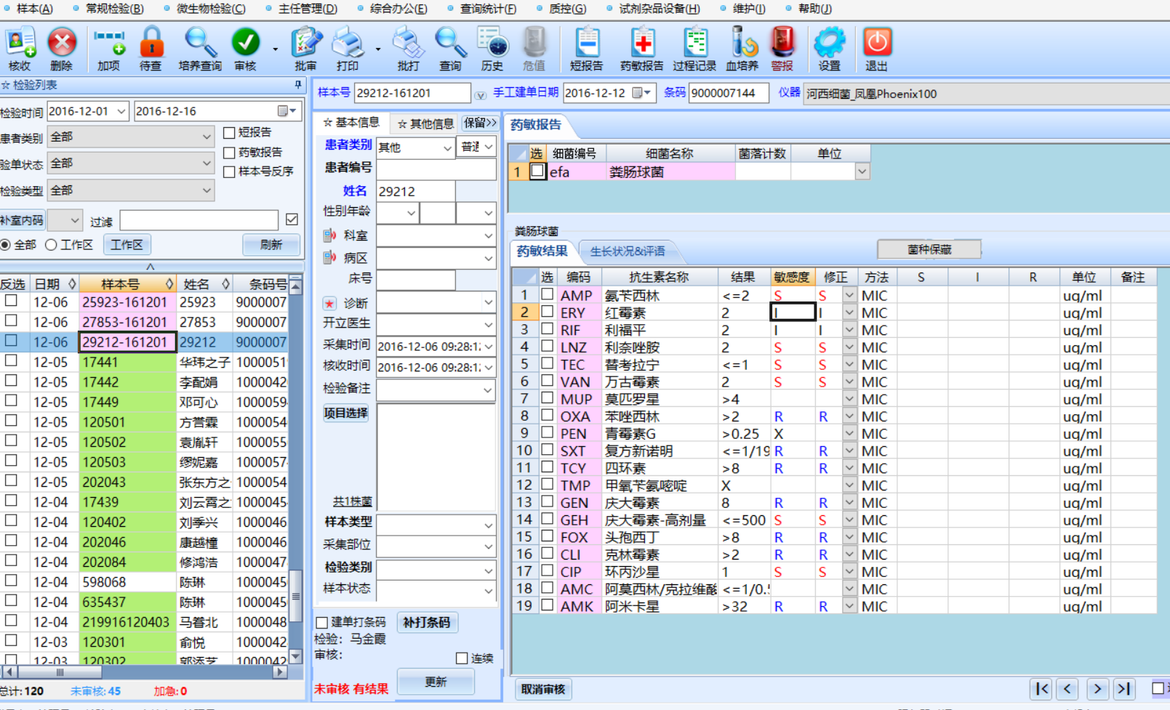Enable the 药敏报告 filter checkbox

(229, 153)
